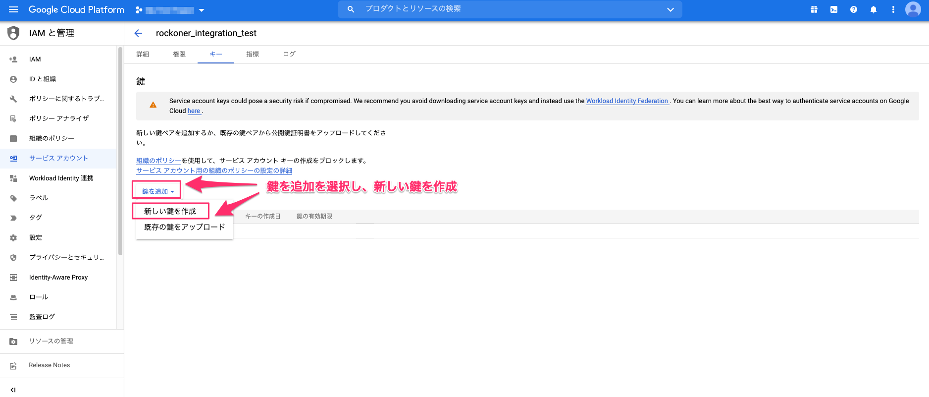Click the privacy and security shield icon
This screenshot has height=397, width=929.
(13, 258)
